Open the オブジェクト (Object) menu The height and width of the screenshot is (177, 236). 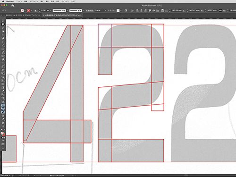[34, 1]
